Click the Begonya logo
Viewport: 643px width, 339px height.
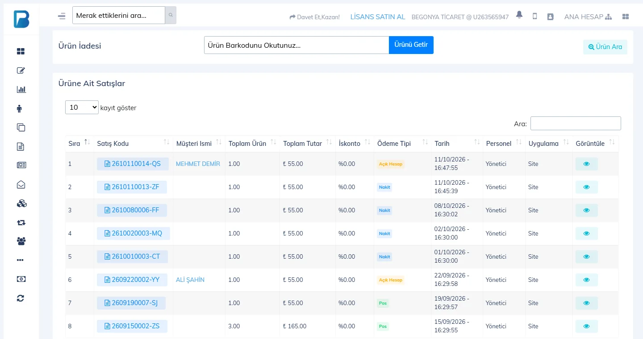click(21, 19)
